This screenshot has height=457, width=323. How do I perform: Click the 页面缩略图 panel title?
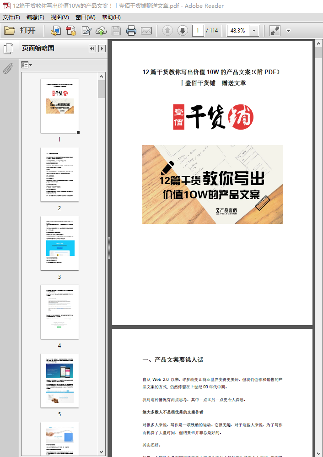(38, 49)
